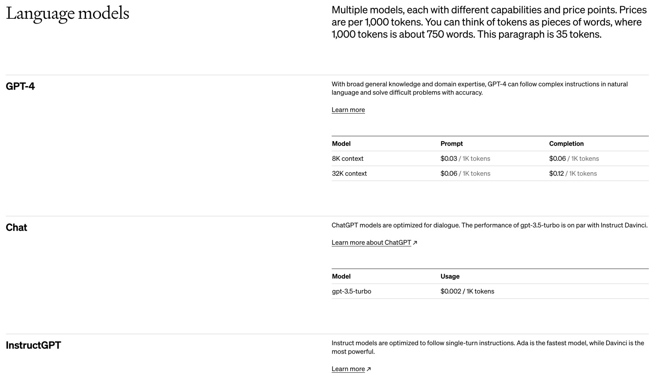The image size is (655, 378).
Task: Select the Language models page title
Action: (x=67, y=14)
